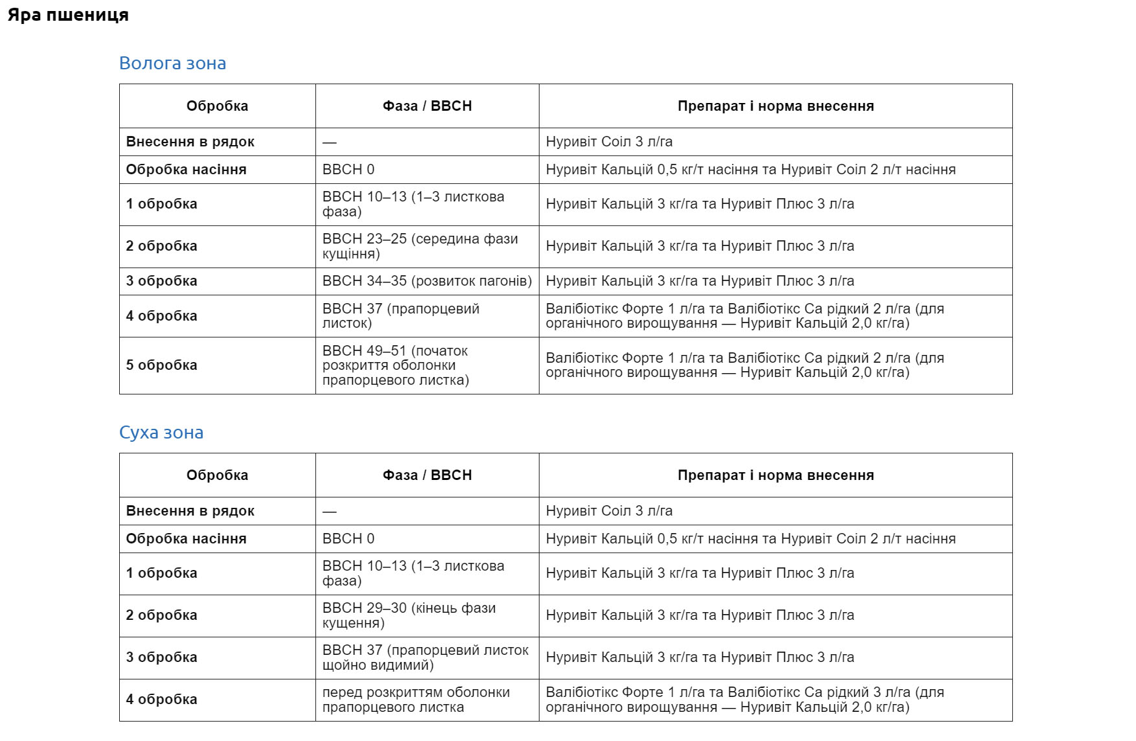The height and width of the screenshot is (741, 1136).
Task: Click the "BBCH 0" cell in Волога зона
Action: pos(427,170)
